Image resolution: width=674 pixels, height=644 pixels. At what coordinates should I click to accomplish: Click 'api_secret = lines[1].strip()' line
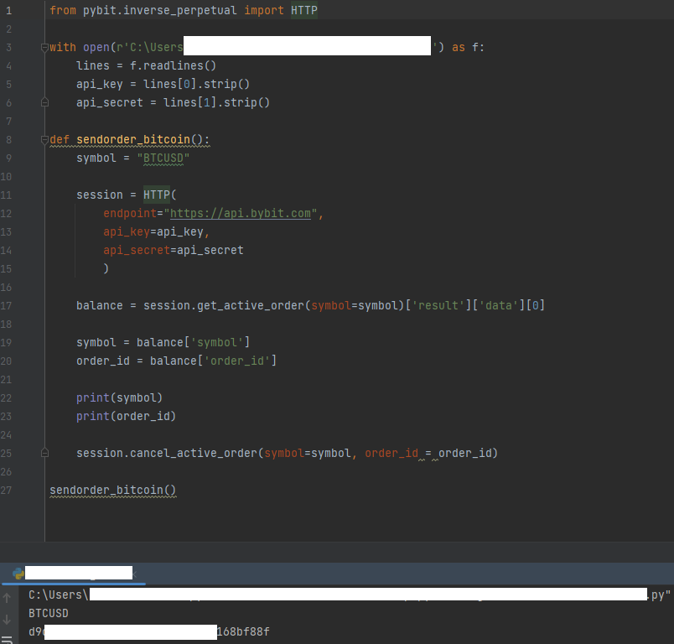(x=173, y=103)
